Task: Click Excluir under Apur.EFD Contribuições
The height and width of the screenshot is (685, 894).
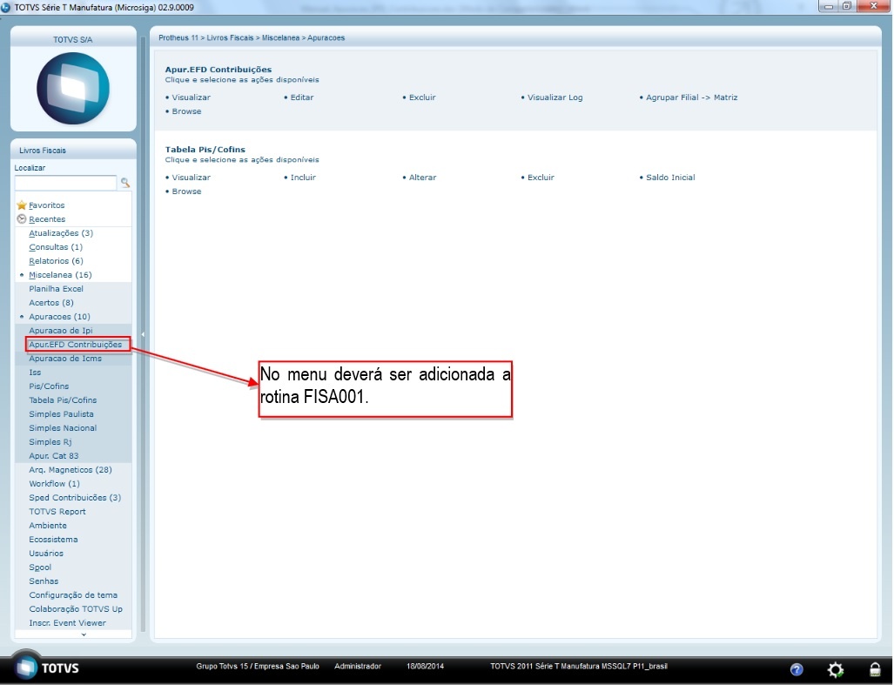Action: pos(422,97)
